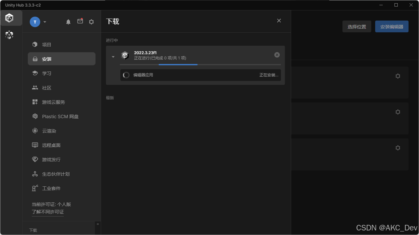Click the 远程桌面 monitor icon
419x235 pixels.
tap(35, 145)
